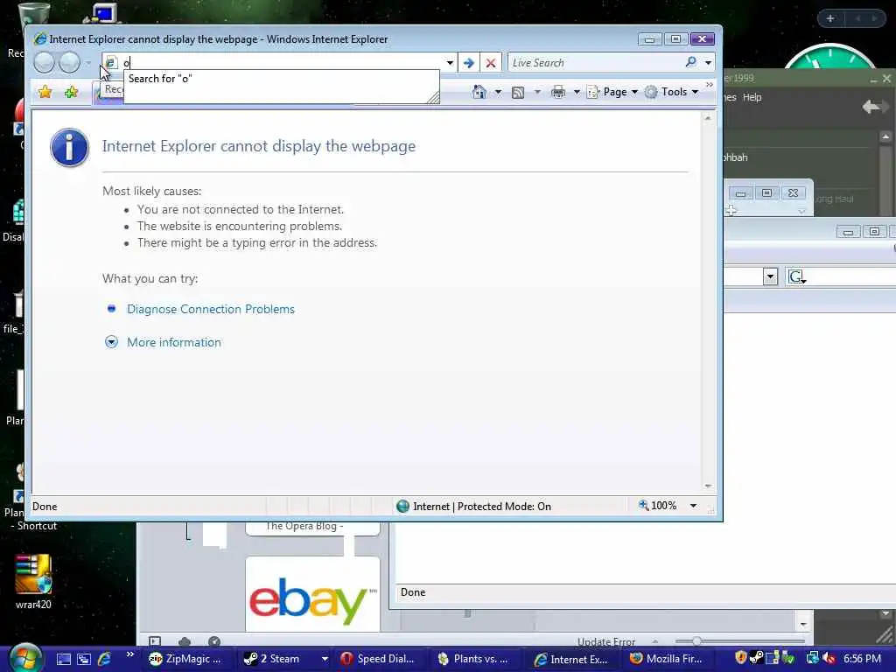Click the eBay speed dial thumbnail in Opera
Image resolution: width=896 pixels, height=672 pixels.
[312, 594]
